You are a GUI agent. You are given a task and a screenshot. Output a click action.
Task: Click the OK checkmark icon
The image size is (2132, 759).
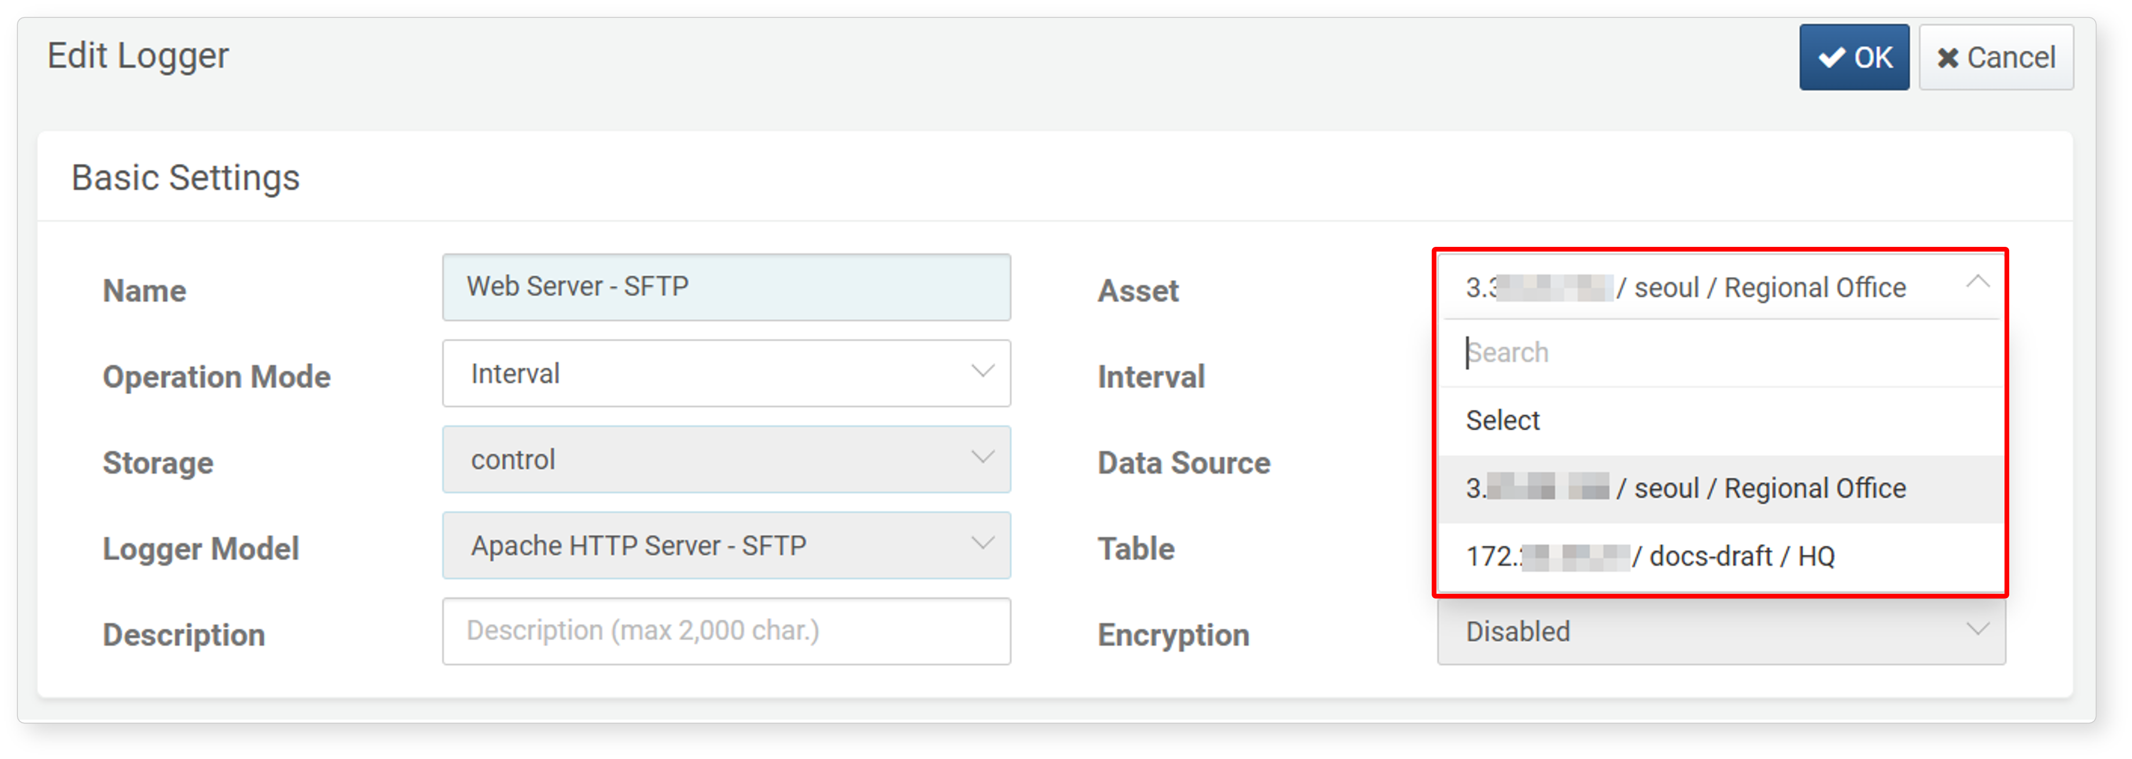click(1831, 57)
